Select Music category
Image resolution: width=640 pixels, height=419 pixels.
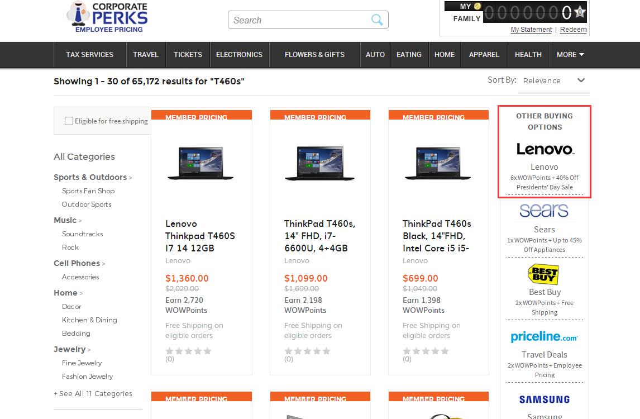[65, 220]
